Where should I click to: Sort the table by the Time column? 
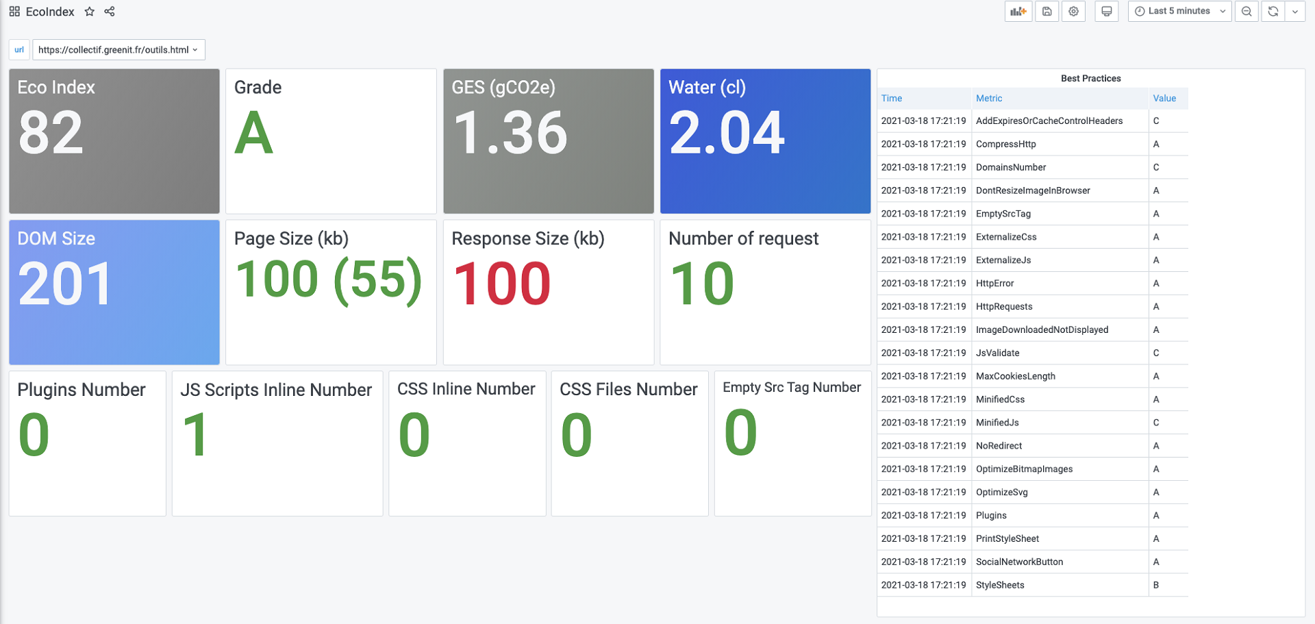pyautogui.click(x=892, y=98)
